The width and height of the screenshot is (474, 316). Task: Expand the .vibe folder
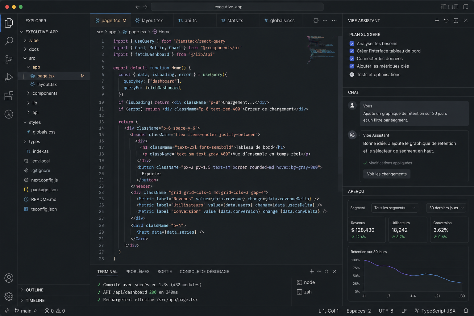click(54, 40)
